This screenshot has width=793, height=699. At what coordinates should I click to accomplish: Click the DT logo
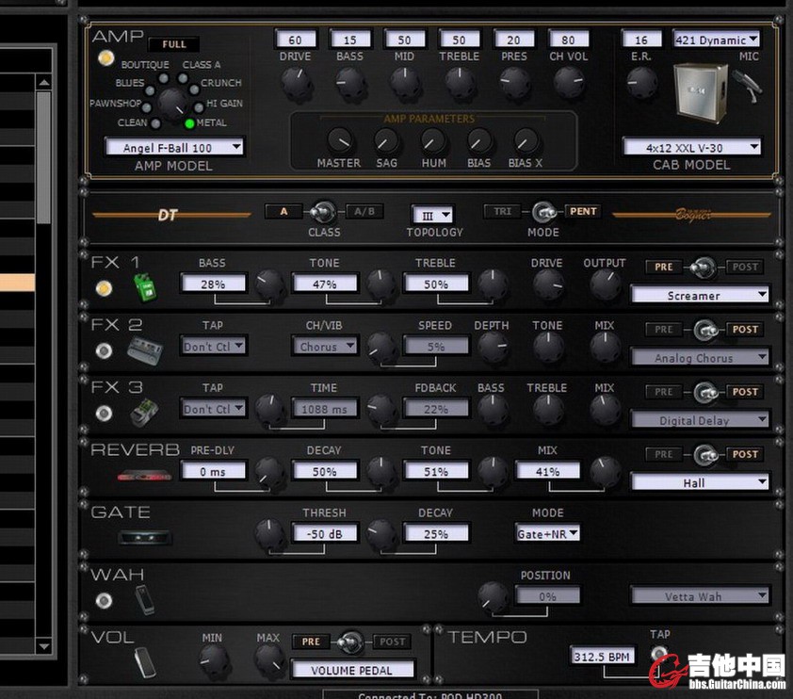coord(168,216)
